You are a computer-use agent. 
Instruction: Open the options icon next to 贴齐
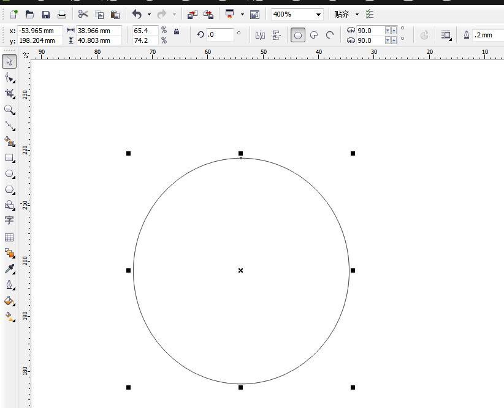pyautogui.click(x=370, y=14)
